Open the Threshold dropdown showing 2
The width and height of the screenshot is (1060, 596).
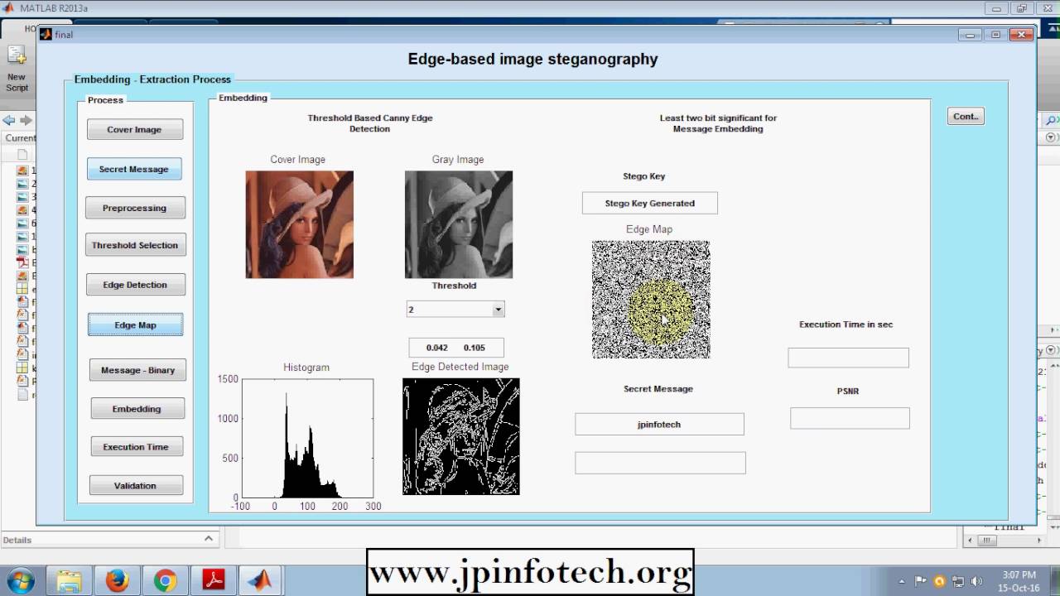[455, 310]
